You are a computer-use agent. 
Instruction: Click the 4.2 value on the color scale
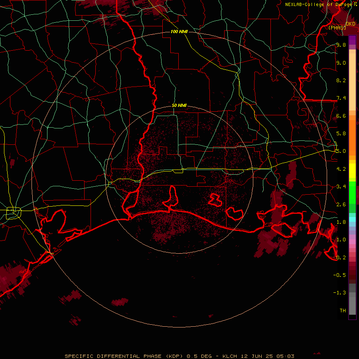coord(341,169)
